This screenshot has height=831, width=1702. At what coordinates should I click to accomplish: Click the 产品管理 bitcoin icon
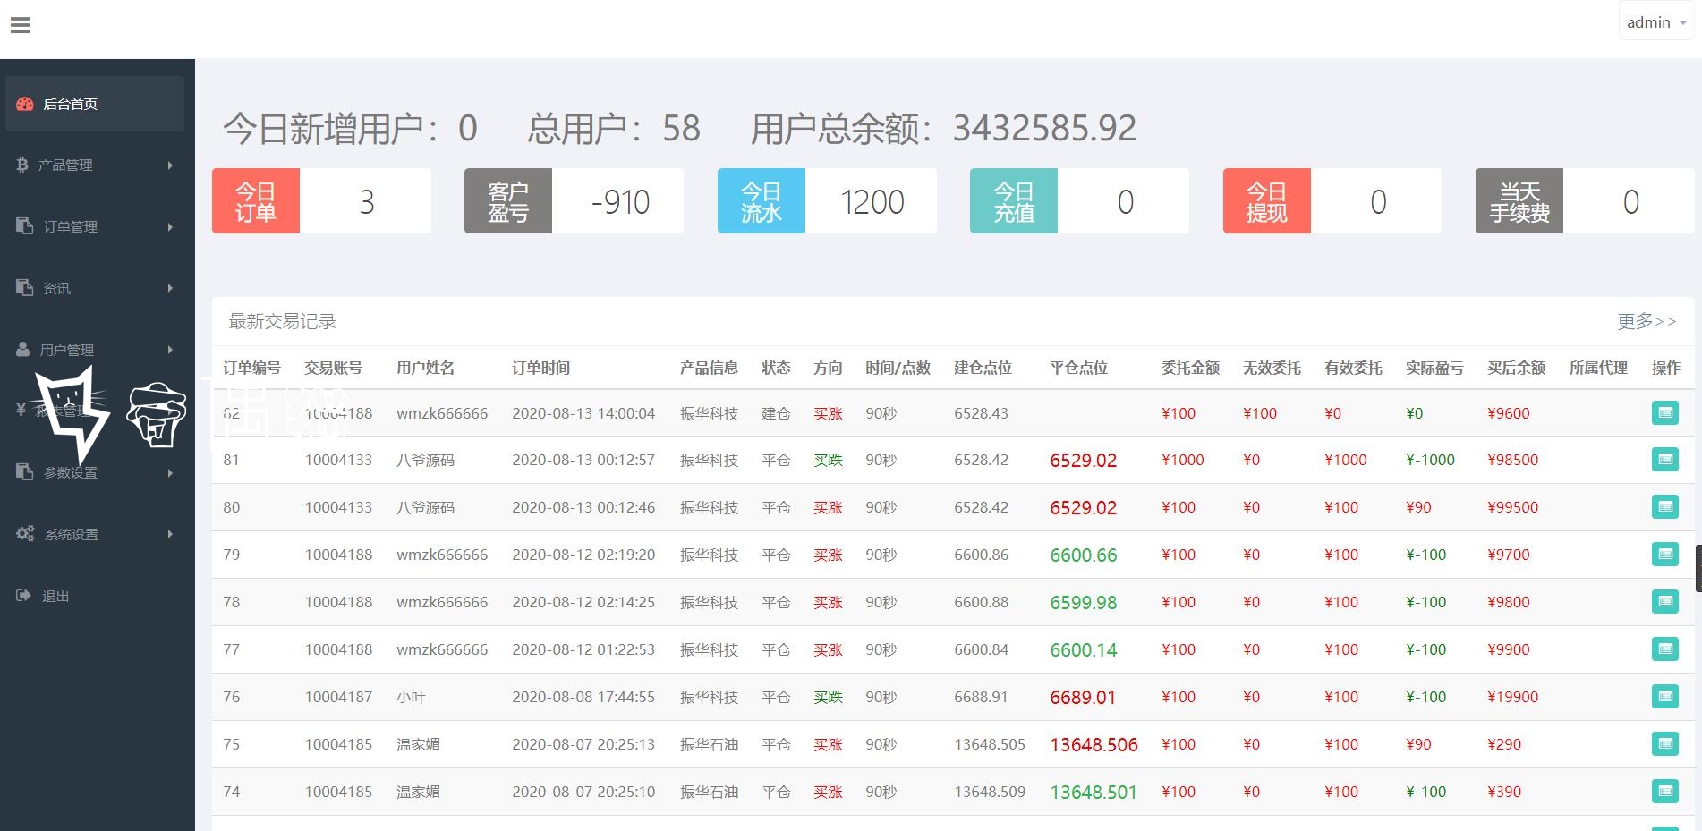click(x=22, y=165)
